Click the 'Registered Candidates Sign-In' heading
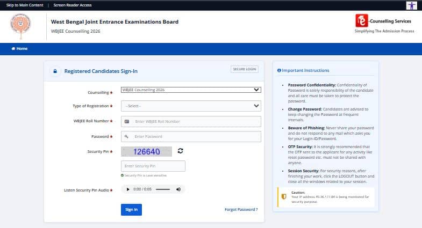 [101, 71]
